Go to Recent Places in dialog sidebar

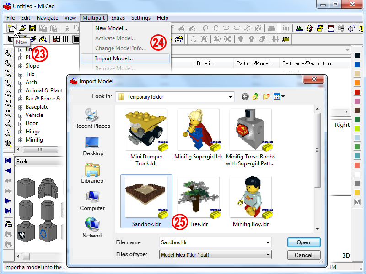[92, 119]
